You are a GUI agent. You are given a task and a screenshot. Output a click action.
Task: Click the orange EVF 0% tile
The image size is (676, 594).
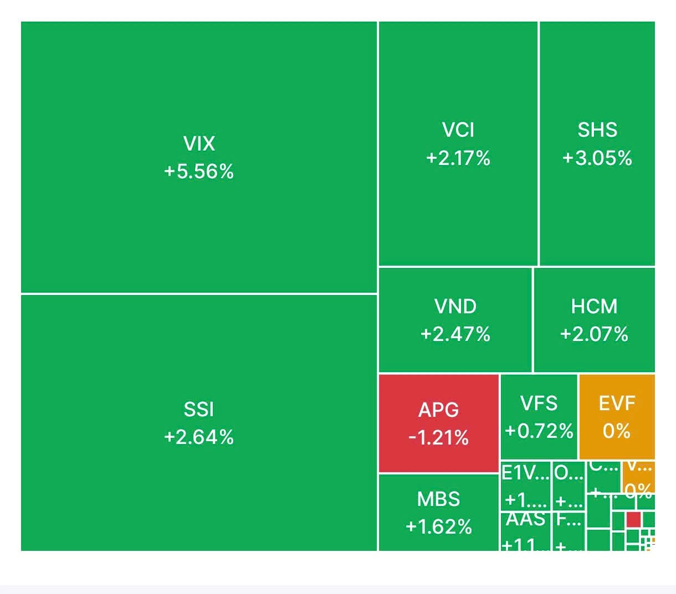pyautogui.click(x=617, y=417)
